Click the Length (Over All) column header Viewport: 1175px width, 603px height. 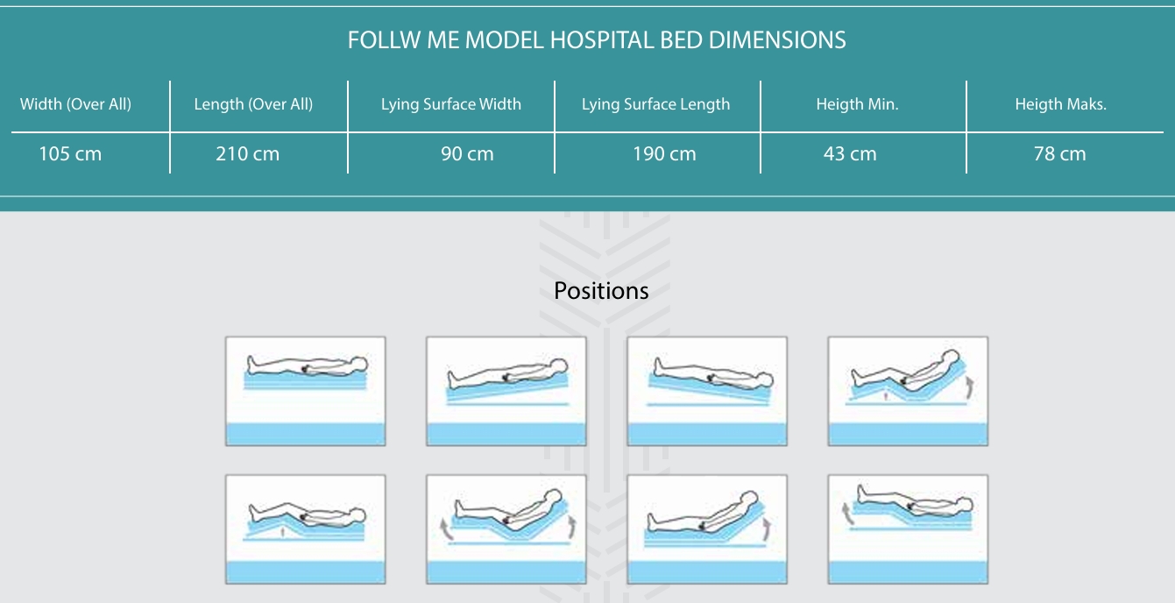[253, 104]
